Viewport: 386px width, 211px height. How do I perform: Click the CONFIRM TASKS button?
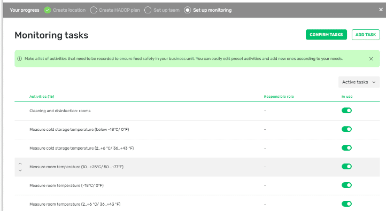click(x=326, y=35)
